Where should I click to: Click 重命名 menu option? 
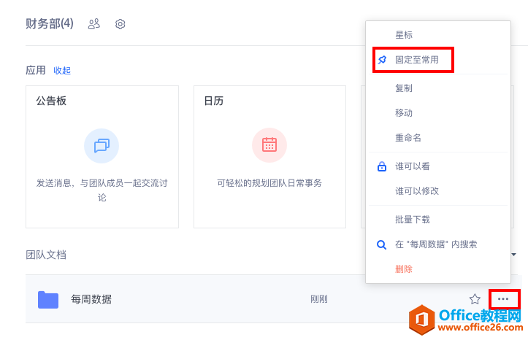click(x=408, y=138)
